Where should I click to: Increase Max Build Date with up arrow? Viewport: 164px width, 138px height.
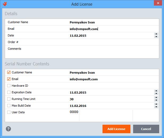[156, 104]
